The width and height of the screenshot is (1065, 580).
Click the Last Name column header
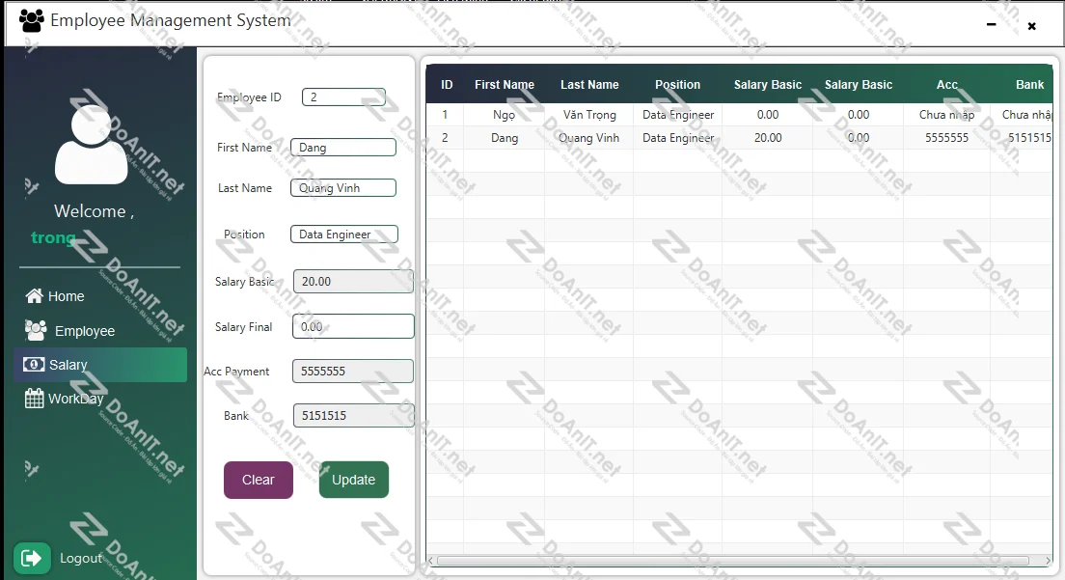pos(589,85)
